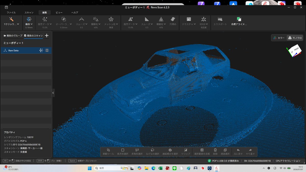Open Microsoft Edge from the taskbar

click(154, 168)
